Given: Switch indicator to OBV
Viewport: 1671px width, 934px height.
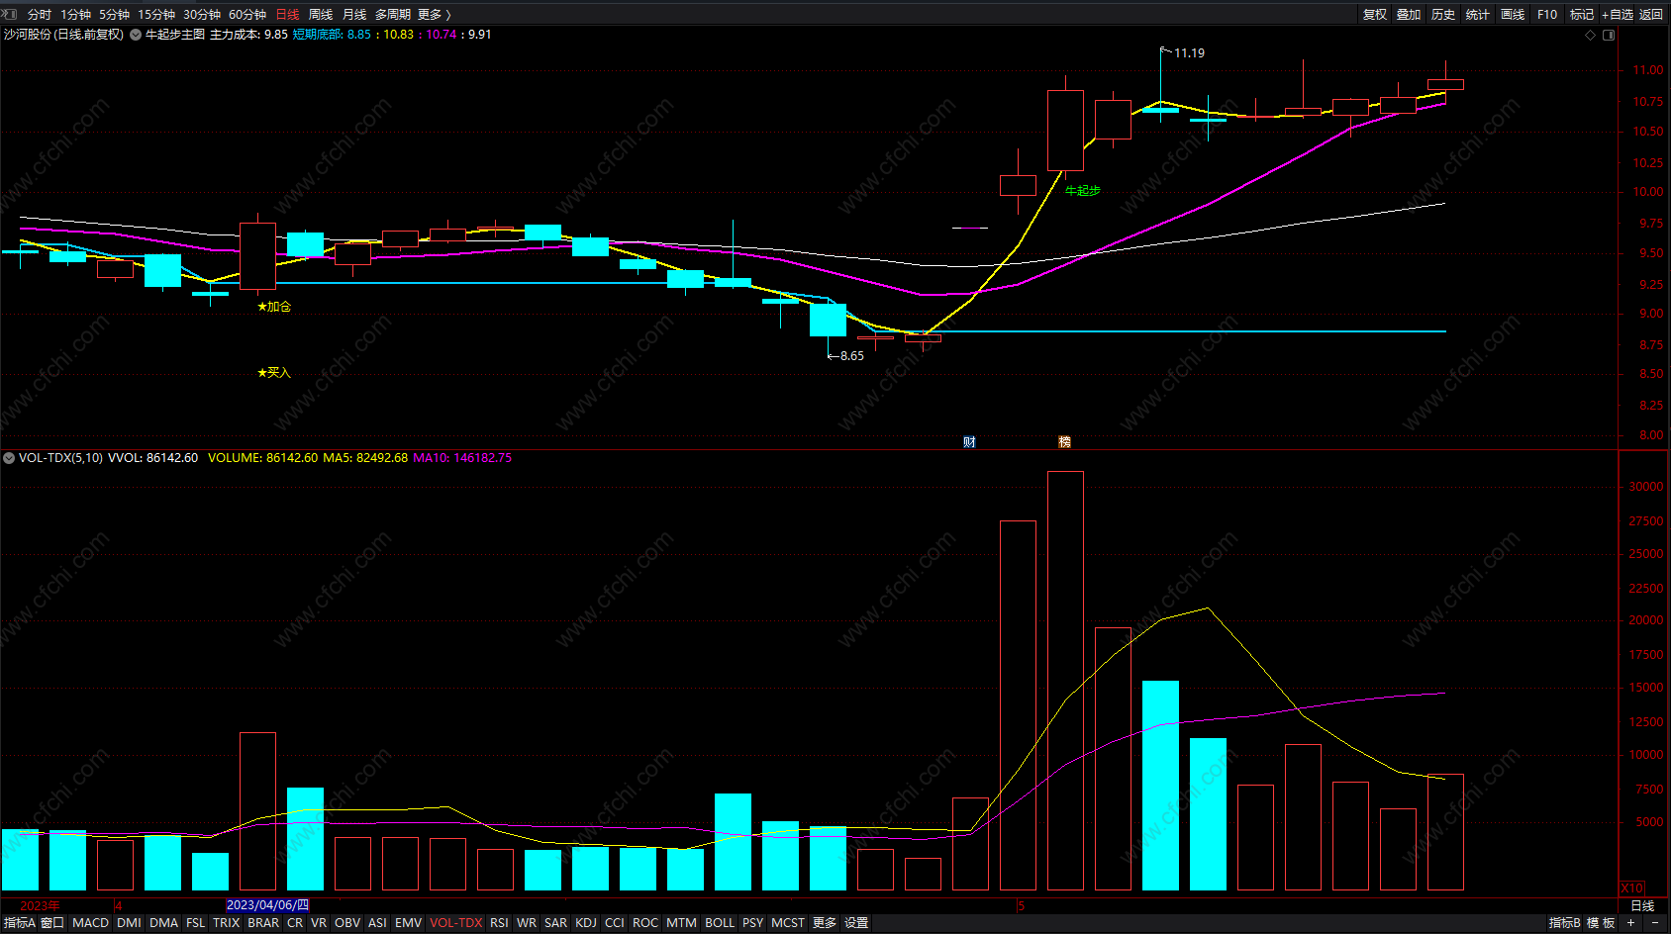Looking at the screenshot, I should click(x=346, y=923).
